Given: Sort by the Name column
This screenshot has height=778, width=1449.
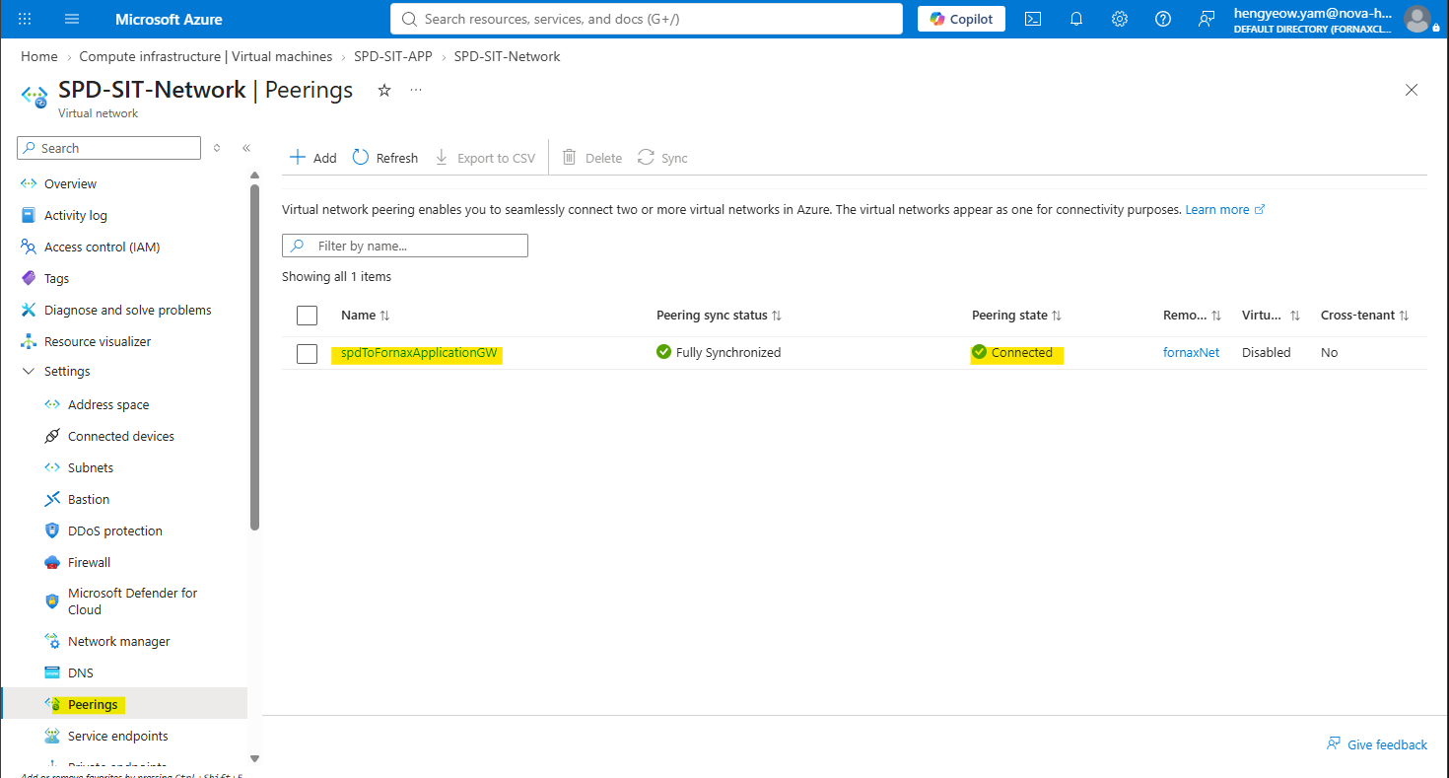Looking at the screenshot, I should (366, 316).
